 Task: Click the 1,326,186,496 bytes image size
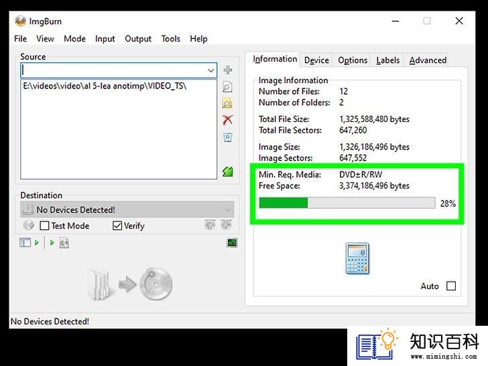point(374,147)
